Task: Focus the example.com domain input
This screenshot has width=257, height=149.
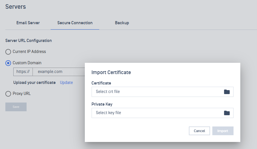Action: pos(59,72)
